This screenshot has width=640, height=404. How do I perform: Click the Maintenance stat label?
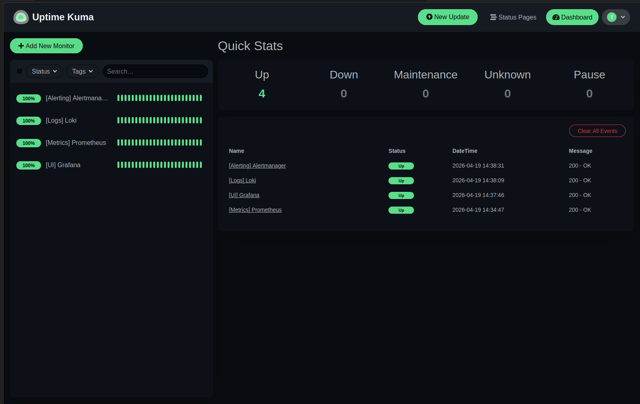click(425, 75)
